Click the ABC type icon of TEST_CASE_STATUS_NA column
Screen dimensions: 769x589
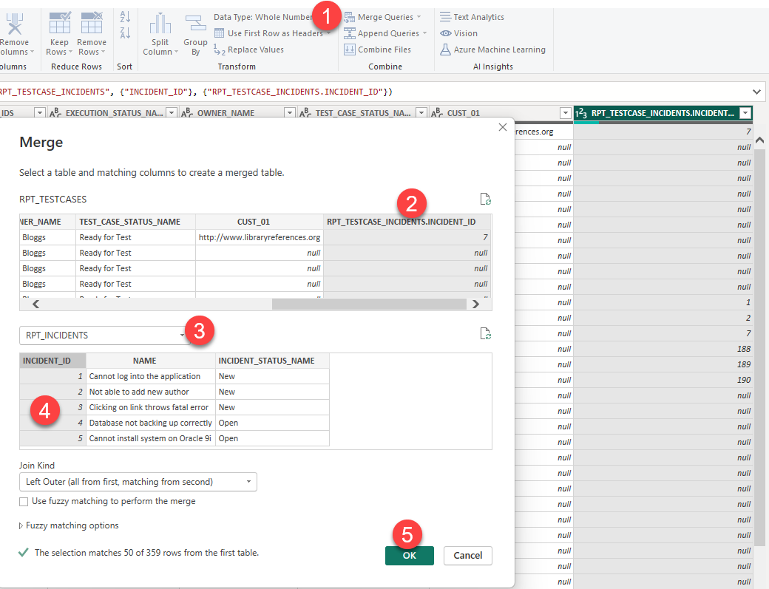pos(305,113)
